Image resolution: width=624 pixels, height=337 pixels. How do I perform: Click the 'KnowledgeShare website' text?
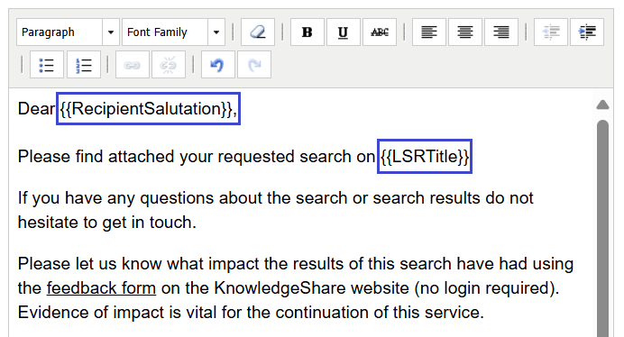(312, 288)
